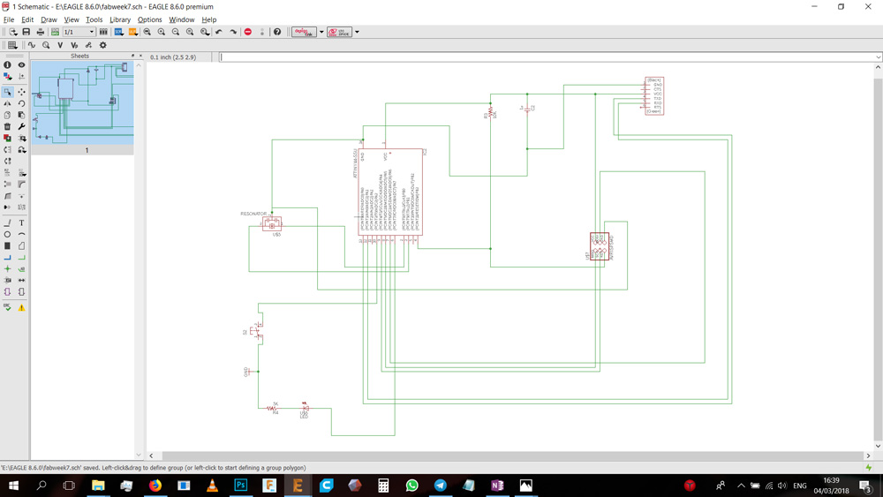The width and height of the screenshot is (883, 497).
Task: Click the Windows Start button
Action: [13, 486]
